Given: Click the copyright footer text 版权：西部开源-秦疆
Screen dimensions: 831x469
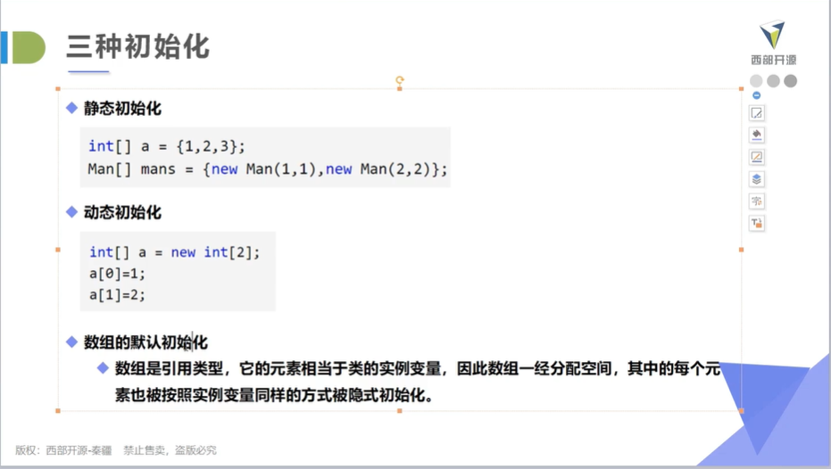Looking at the screenshot, I should coord(63,450).
